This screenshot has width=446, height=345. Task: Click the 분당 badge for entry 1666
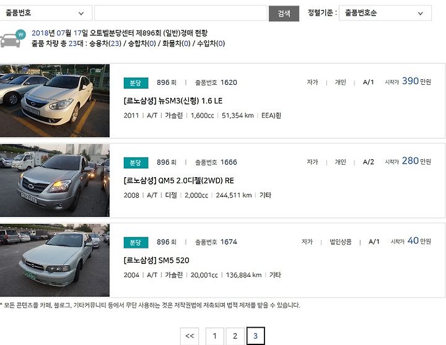pyautogui.click(x=136, y=163)
